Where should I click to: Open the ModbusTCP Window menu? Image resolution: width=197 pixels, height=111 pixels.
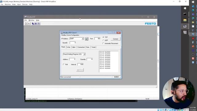31,20
